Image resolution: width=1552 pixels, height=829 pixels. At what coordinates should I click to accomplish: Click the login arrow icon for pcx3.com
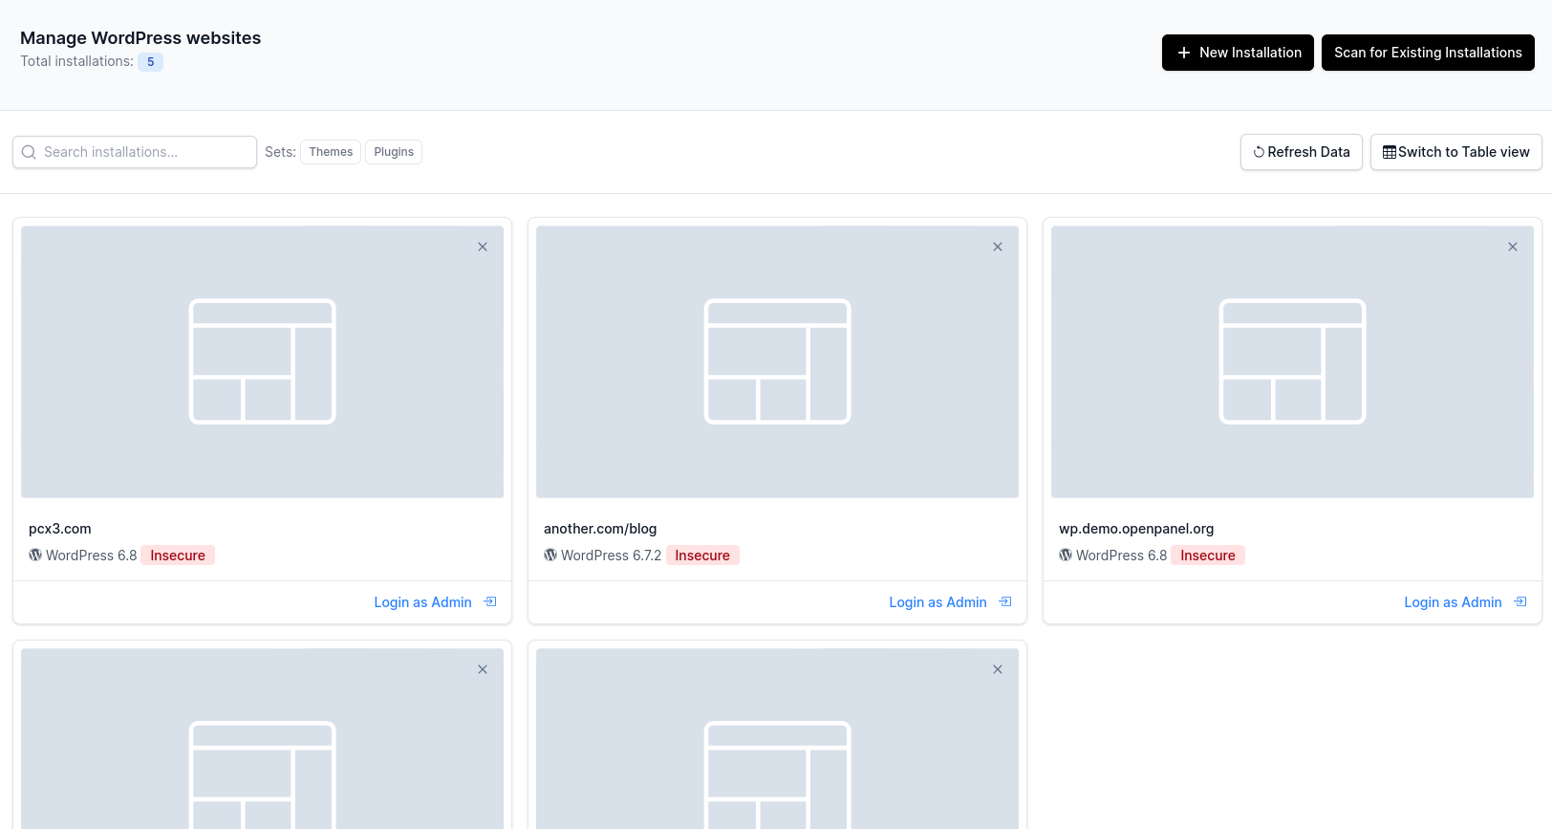click(490, 601)
